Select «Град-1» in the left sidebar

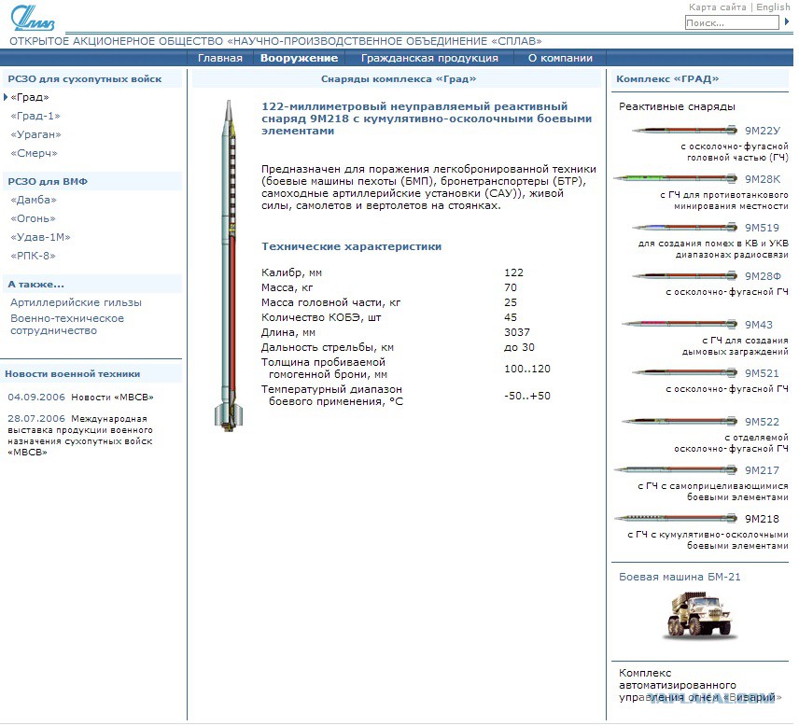tap(35, 116)
